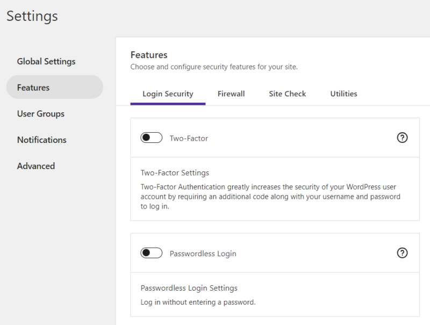The height and width of the screenshot is (325, 430).
Task: Open the Passwordless Login help icon
Action: pyautogui.click(x=402, y=252)
